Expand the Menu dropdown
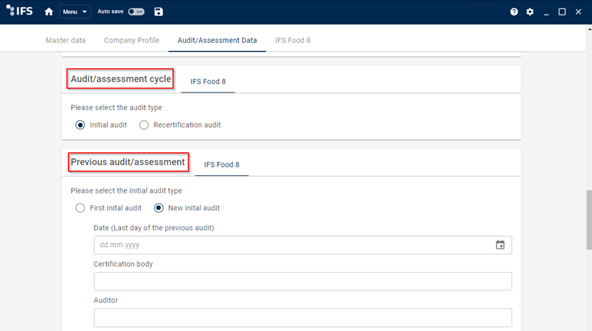 pyautogui.click(x=74, y=12)
